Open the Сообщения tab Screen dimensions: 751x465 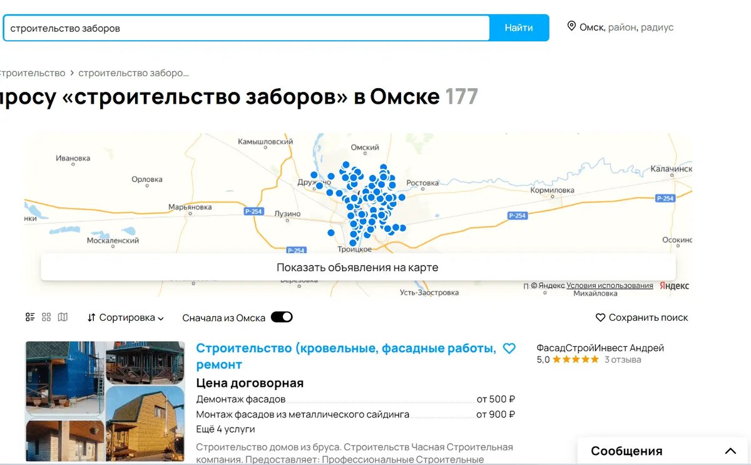coord(626,450)
